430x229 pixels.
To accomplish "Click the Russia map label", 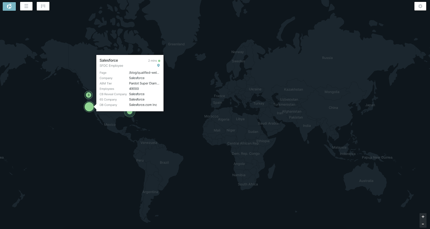I will click(x=327, y=58).
